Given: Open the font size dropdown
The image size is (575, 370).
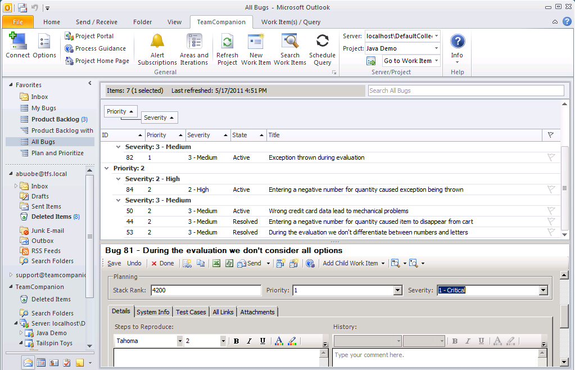Looking at the screenshot, I should [223, 341].
